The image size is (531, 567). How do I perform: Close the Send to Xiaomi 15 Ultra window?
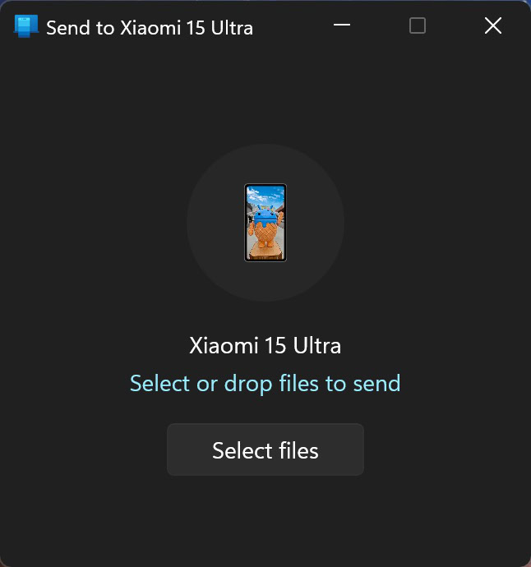pyautogui.click(x=492, y=26)
